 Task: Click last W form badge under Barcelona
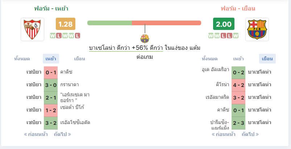click(x=236, y=36)
